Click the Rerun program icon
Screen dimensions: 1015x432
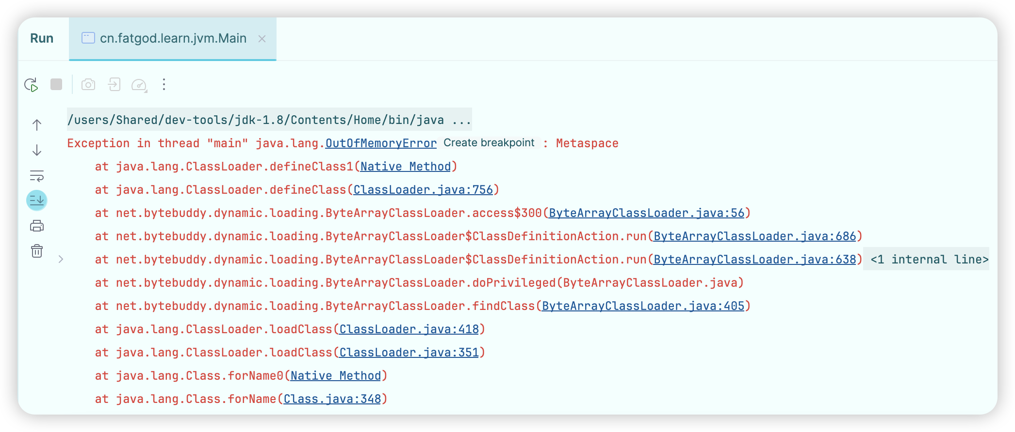[32, 85]
